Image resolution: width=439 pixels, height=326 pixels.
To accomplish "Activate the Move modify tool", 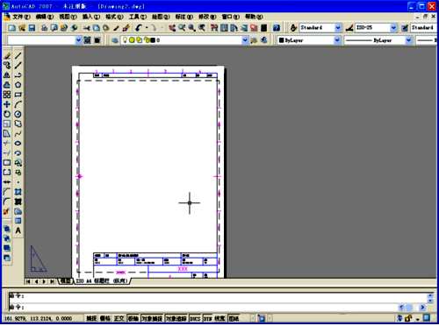I will point(7,104).
